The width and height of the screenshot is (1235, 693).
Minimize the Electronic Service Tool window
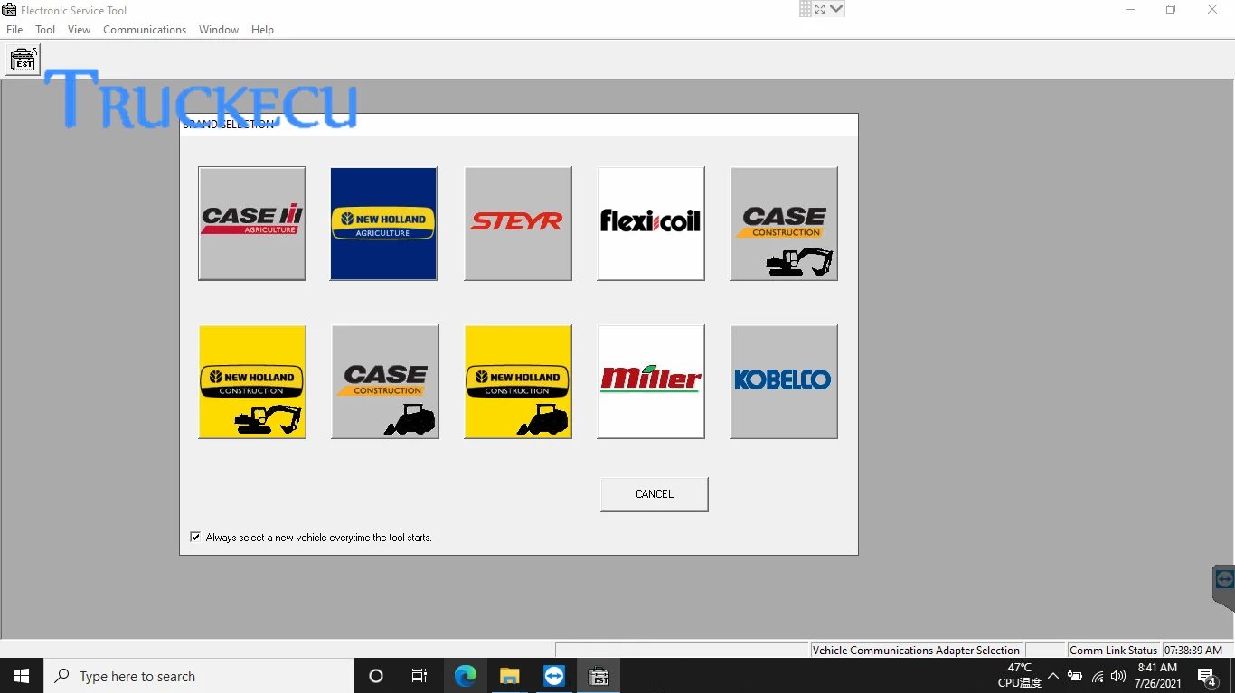pos(1130,10)
